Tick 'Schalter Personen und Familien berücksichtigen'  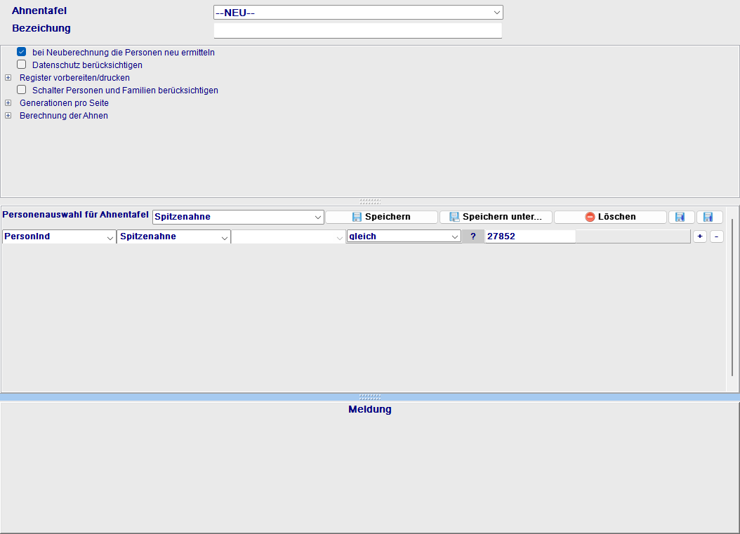coord(22,90)
